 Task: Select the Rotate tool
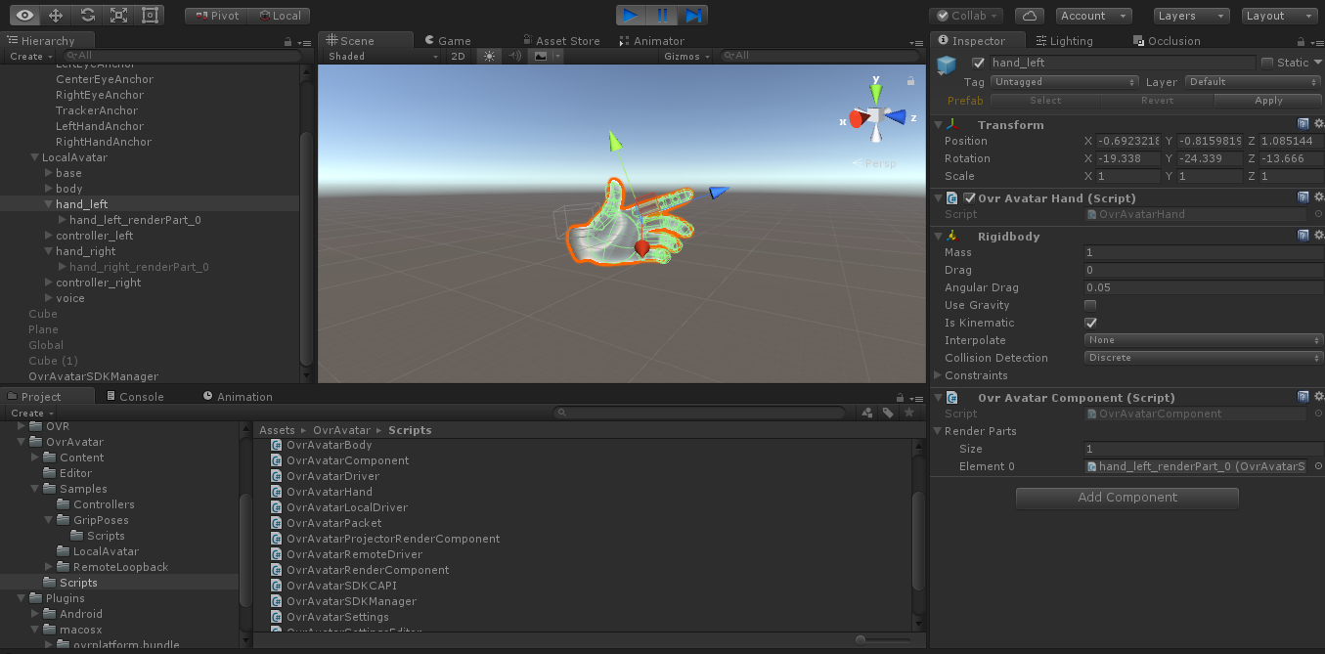(x=87, y=15)
